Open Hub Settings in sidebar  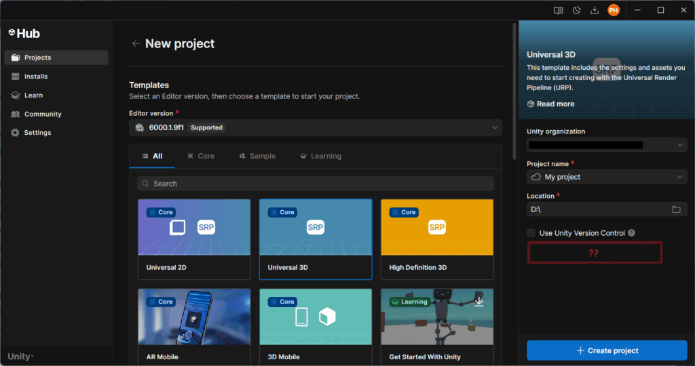(x=56, y=133)
